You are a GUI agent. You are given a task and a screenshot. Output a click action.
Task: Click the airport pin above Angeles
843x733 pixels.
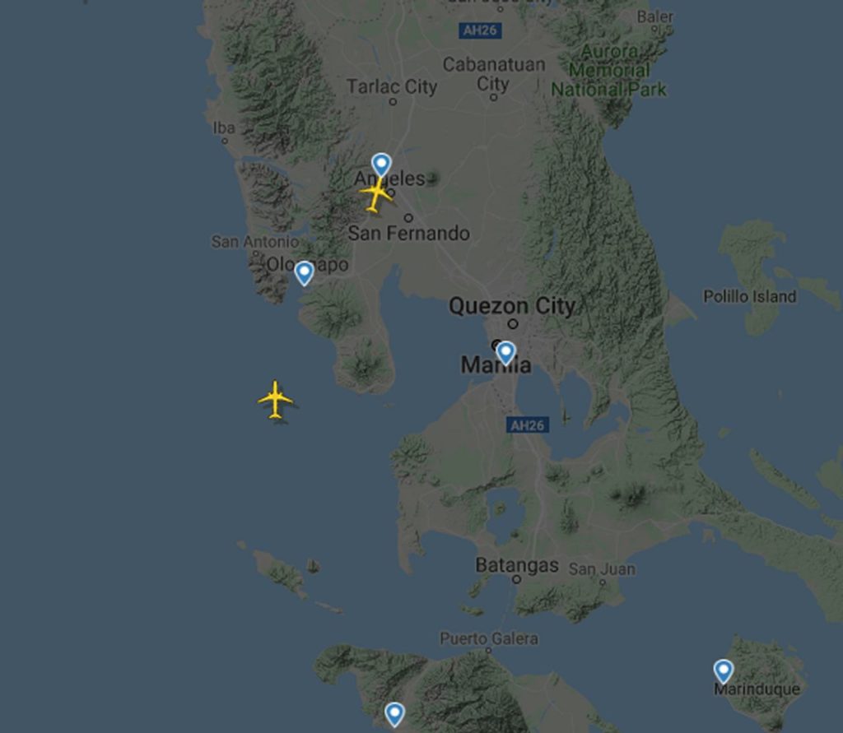click(381, 165)
